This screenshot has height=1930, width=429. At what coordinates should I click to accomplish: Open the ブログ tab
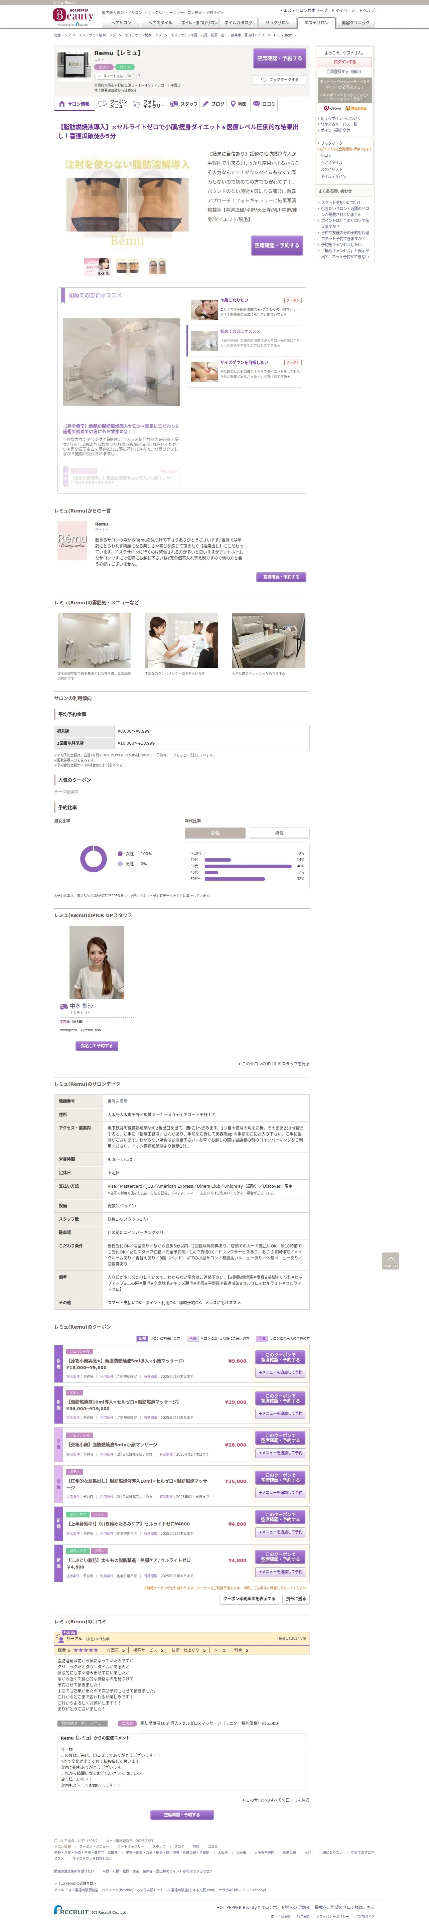(213, 104)
